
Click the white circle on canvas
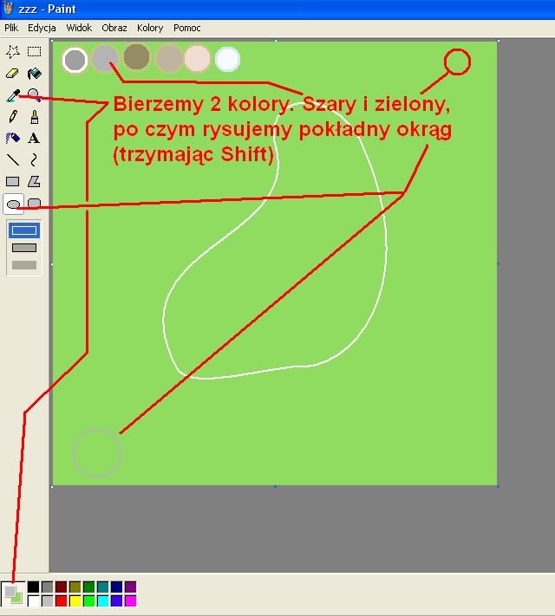[228, 59]
